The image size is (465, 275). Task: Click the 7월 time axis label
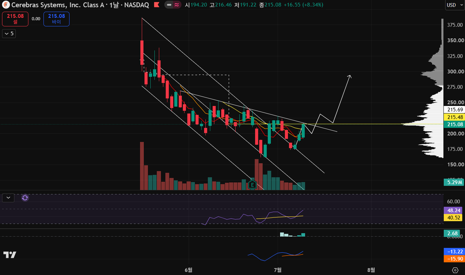[x=277, y=269]
